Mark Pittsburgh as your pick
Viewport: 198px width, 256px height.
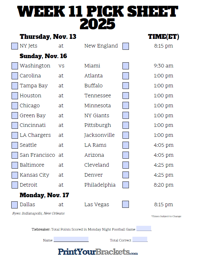(126, 125)
